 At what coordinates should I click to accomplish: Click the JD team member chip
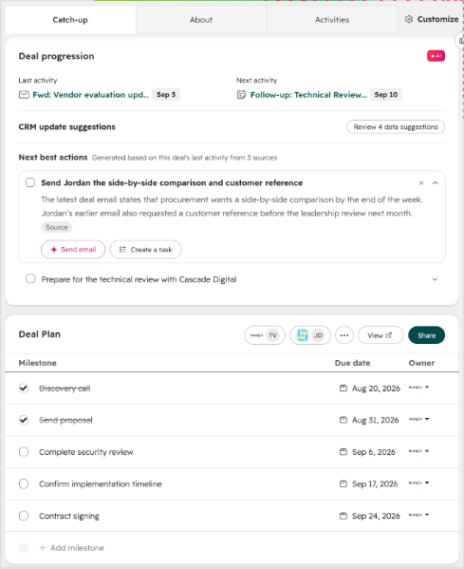[x=310, y=335]
